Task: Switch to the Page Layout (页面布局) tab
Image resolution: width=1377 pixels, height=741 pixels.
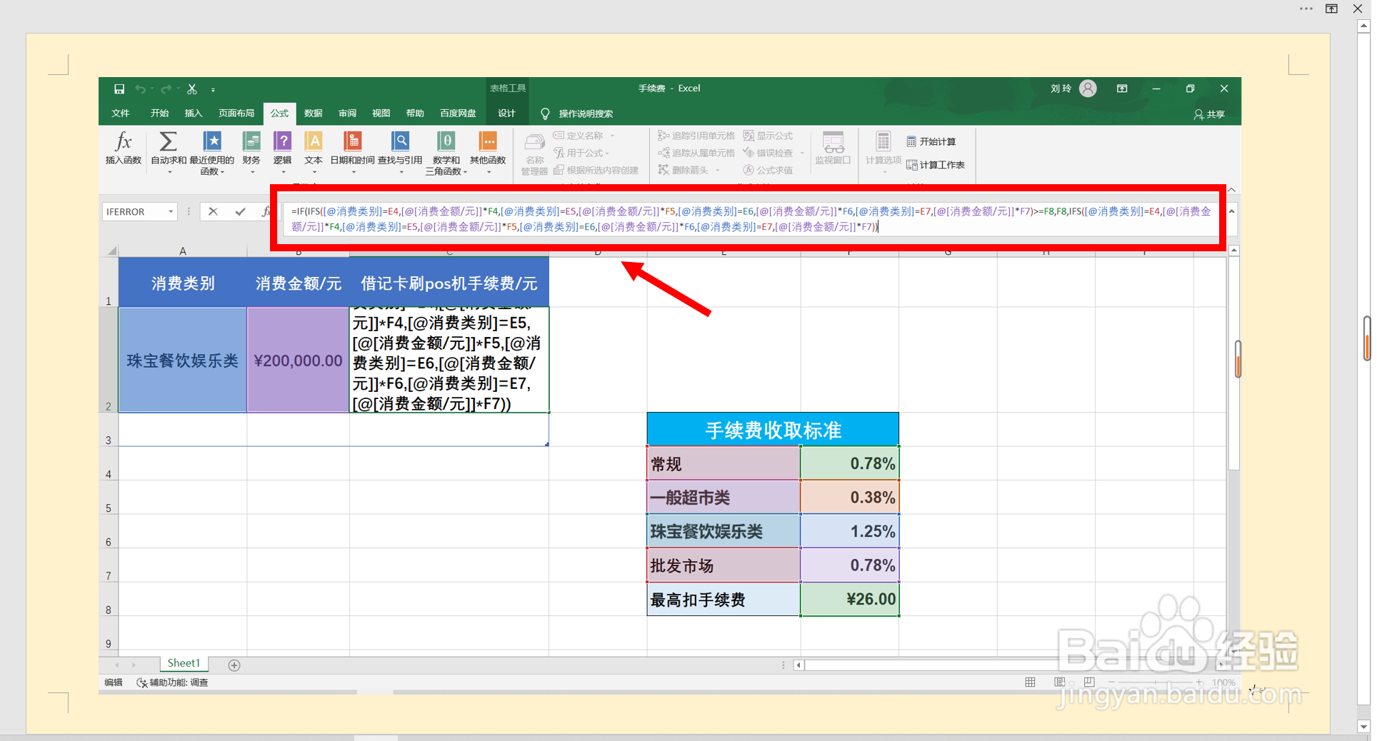Action: pyautogui.click(x=236, y=114)
